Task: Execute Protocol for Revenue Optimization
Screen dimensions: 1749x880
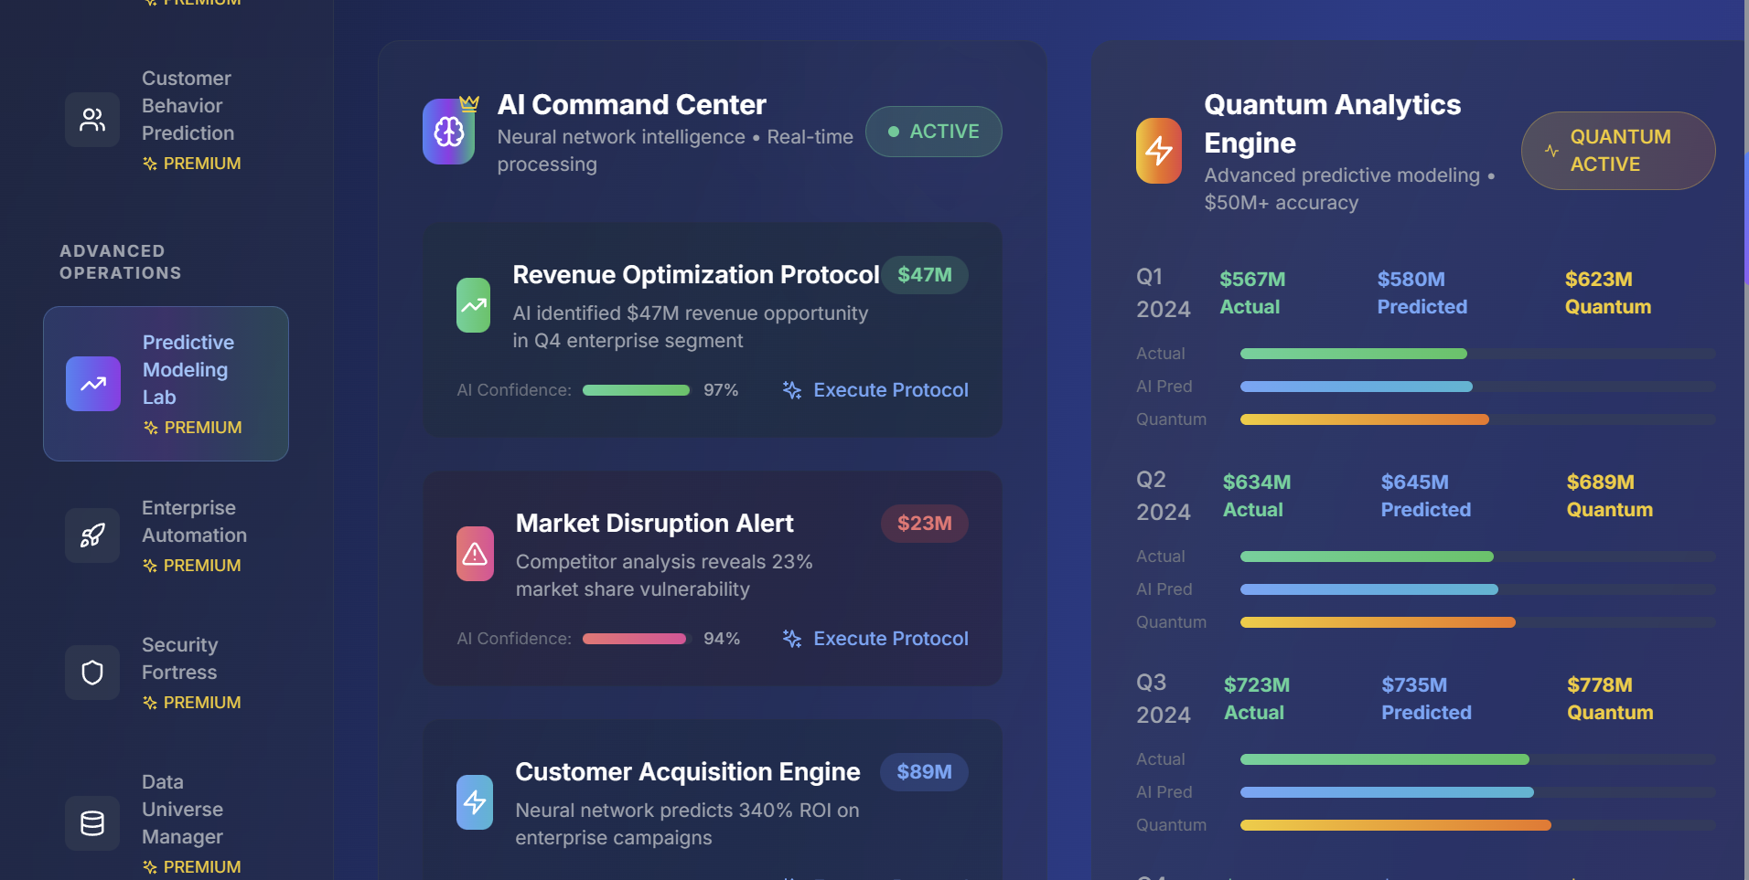Action: (876, 390)
